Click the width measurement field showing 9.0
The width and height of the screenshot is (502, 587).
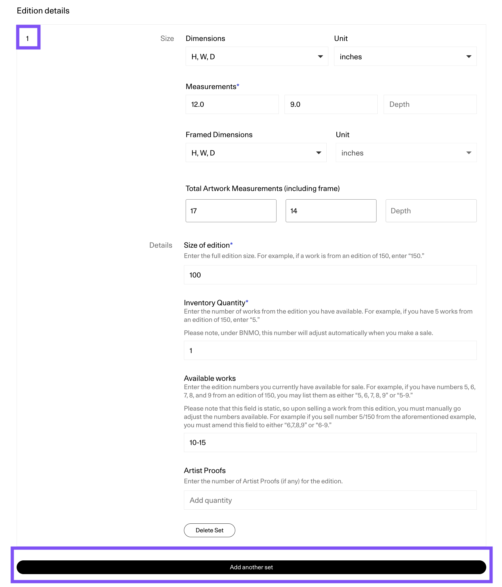[x=331, y=104]
